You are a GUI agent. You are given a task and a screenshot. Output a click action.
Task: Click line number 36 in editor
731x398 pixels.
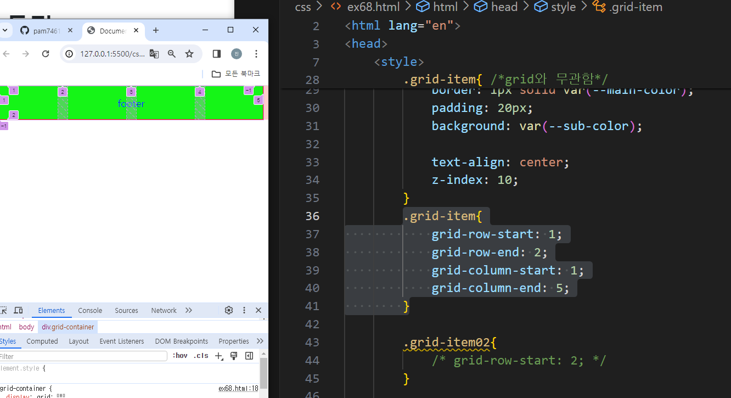point(312,216)
